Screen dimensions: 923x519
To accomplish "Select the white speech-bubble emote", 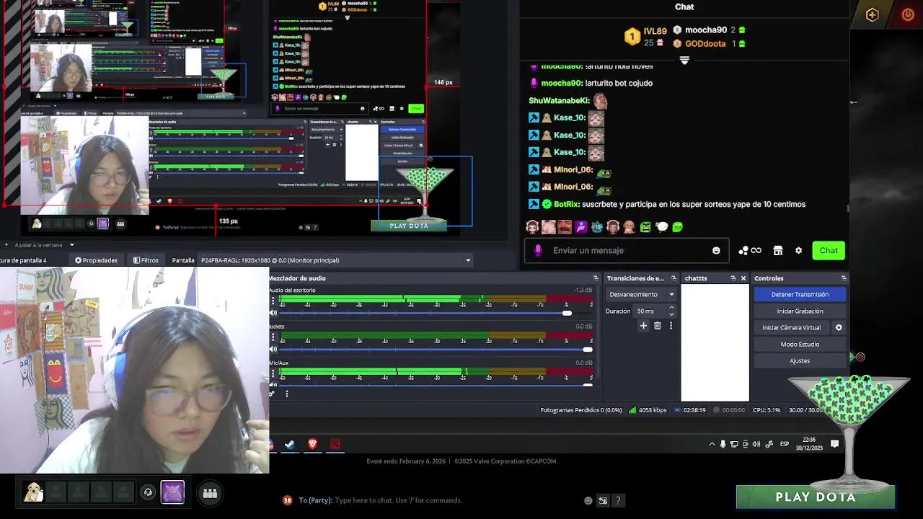I will click(x=662, y=227).
